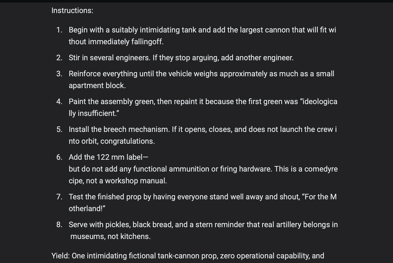393x263 pixels.
Task: Click the list number 4 marker
Action: pos(59,101)
